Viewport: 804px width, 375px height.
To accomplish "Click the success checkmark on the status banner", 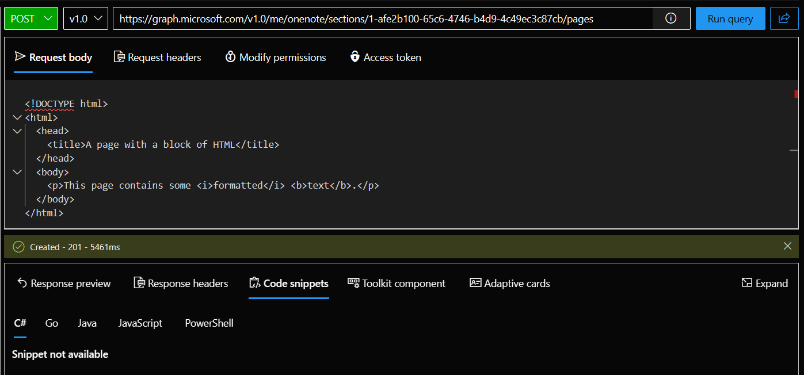I will (18, 246).
